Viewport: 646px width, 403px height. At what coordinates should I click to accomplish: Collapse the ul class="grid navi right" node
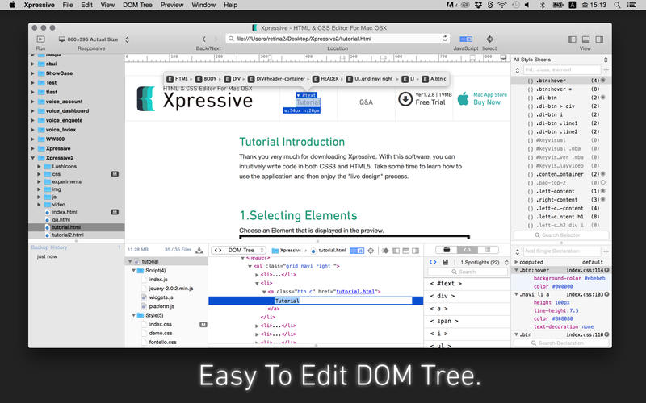click(250, 267)
